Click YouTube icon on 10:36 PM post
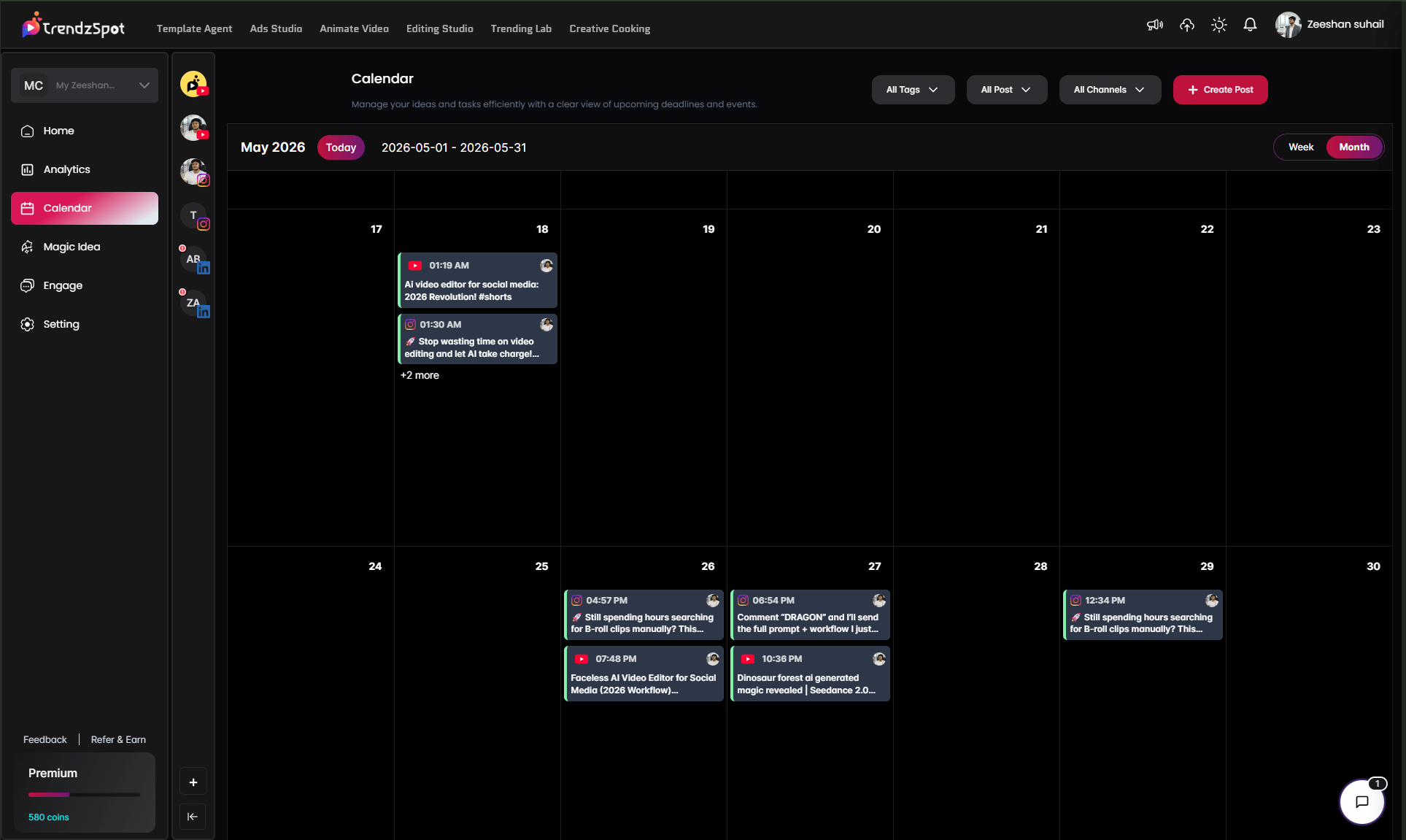1406x840 pixels. 747,659
